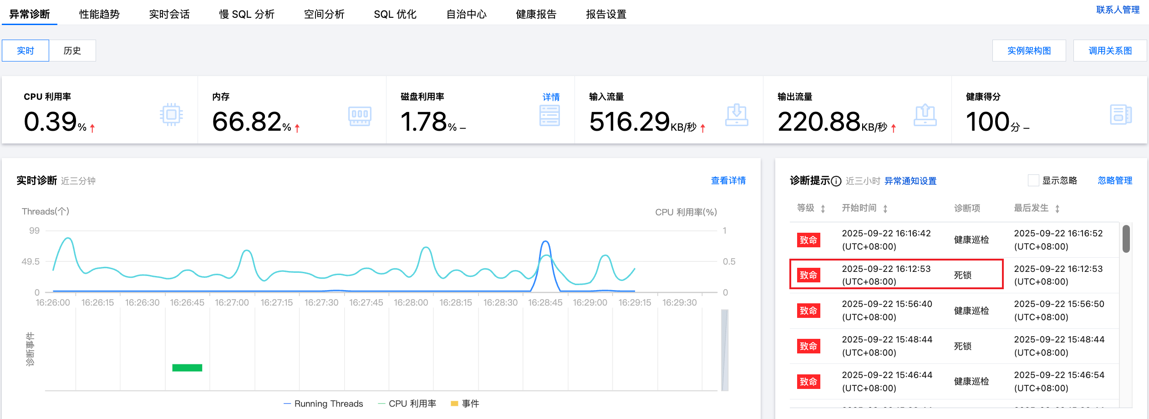
Task: Click the disk usage list icon
Action: 549,116
